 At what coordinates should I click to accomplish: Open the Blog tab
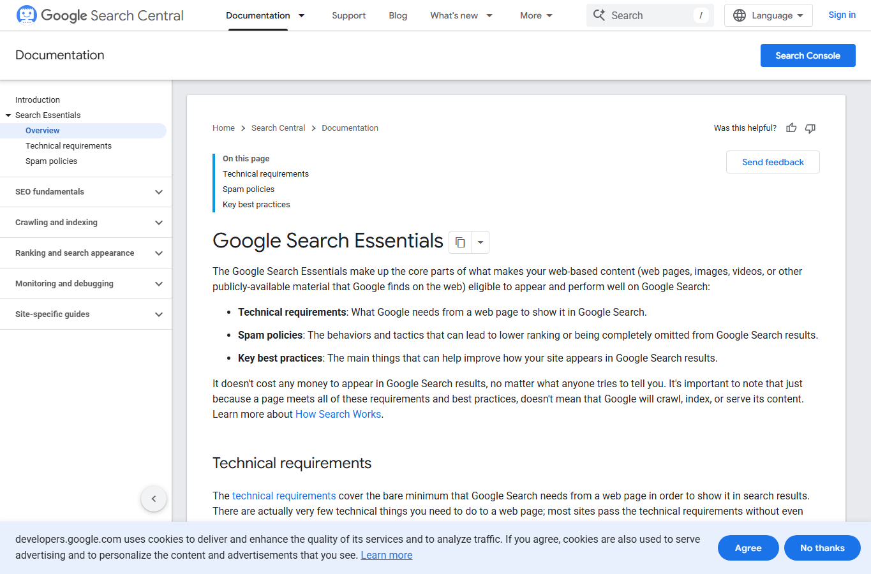point(398,15)
